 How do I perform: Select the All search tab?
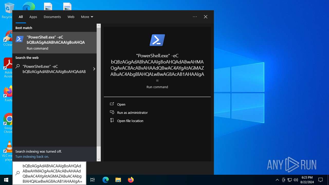point(21,17)
